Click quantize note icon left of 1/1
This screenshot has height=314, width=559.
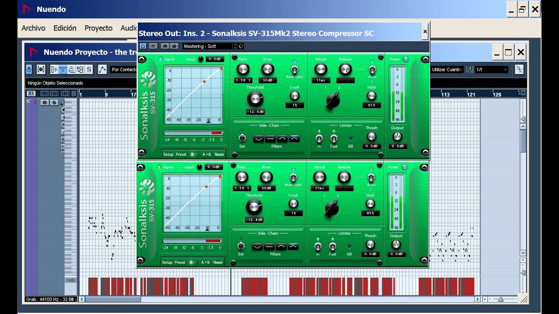tap(470, 69)
